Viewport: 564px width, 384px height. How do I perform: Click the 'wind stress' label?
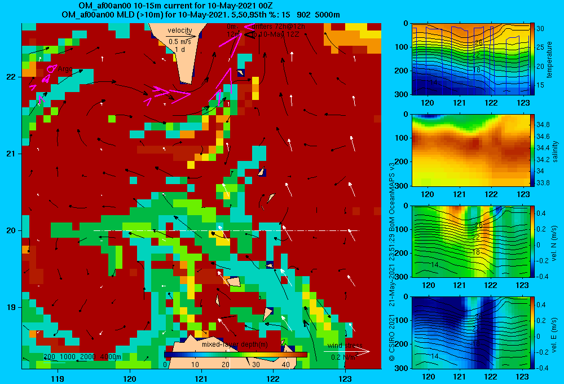(345, 345)
